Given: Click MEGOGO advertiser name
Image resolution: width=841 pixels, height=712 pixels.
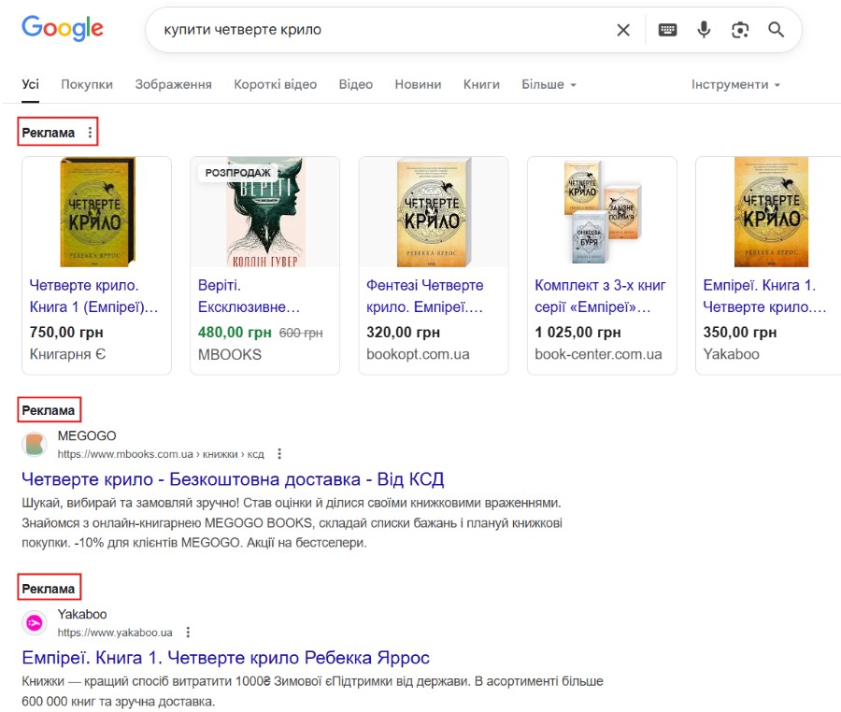Looking at the screenshot, I should pos(87,435).
